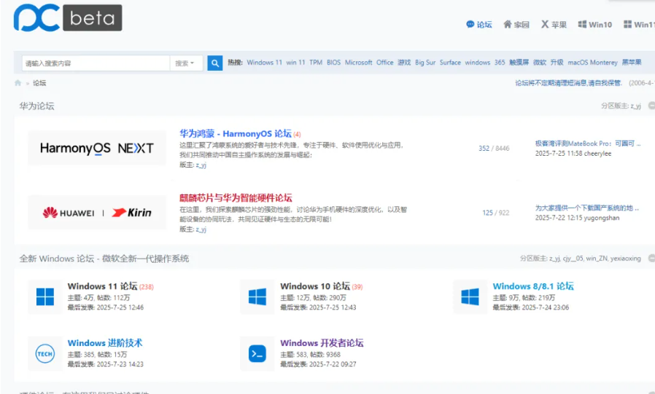The height and width of the screenshot is (394, 655).
Task: Click hot search term 365
Action: click(500, 63)
